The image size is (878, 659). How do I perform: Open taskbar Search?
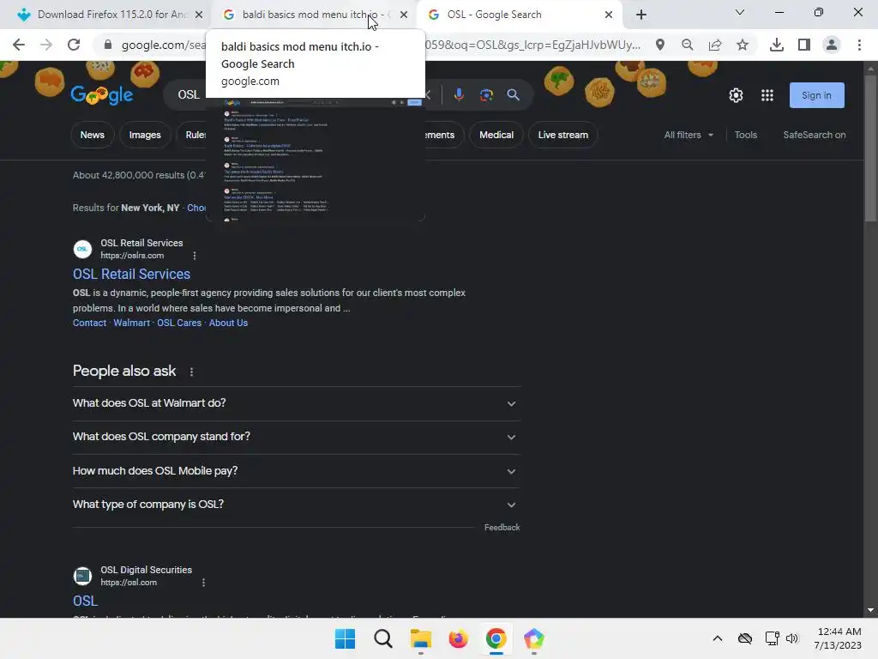[383, 638]
